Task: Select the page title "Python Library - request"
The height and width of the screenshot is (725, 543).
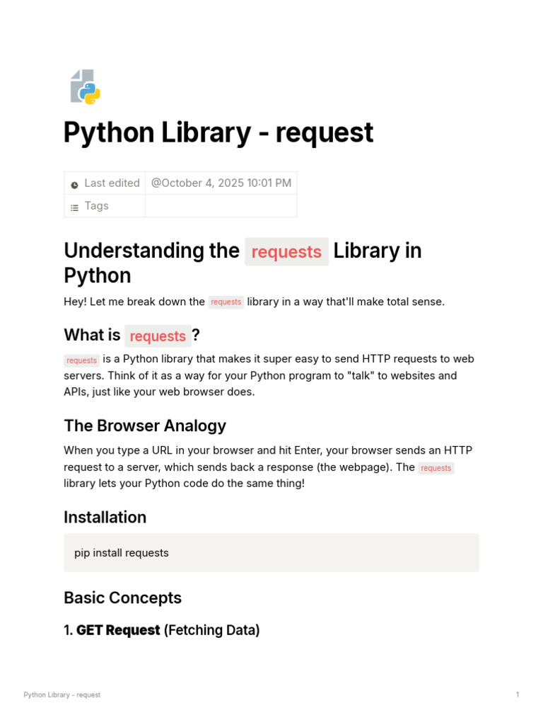Action: (218, 133)
